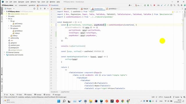Collapse the RTKQuery-demo project root

[x=5, y=12]
